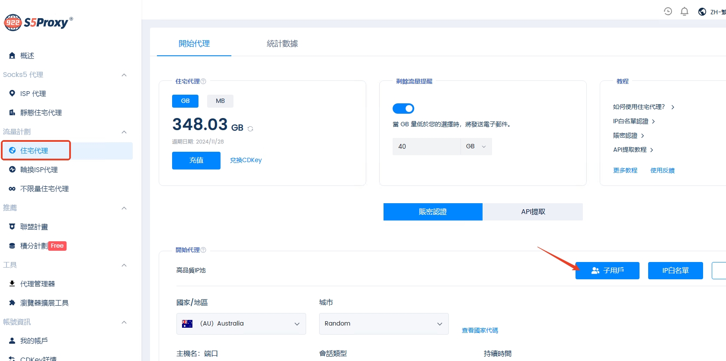The height and width of the screenshot is (361, 726).
Task: Click the globe language icon
Action: (x=702, y=12)
